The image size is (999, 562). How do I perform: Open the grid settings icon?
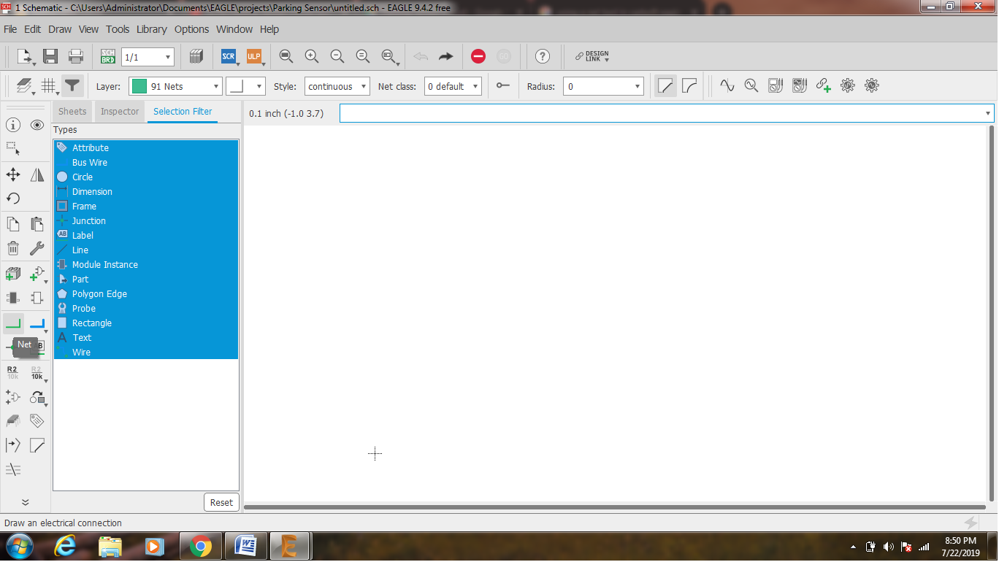pyautogui.click(x=50, y=86)
